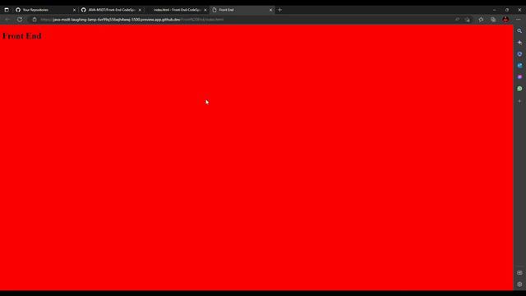
Task: Minimize the browser window
Action: tap(494, 10)
